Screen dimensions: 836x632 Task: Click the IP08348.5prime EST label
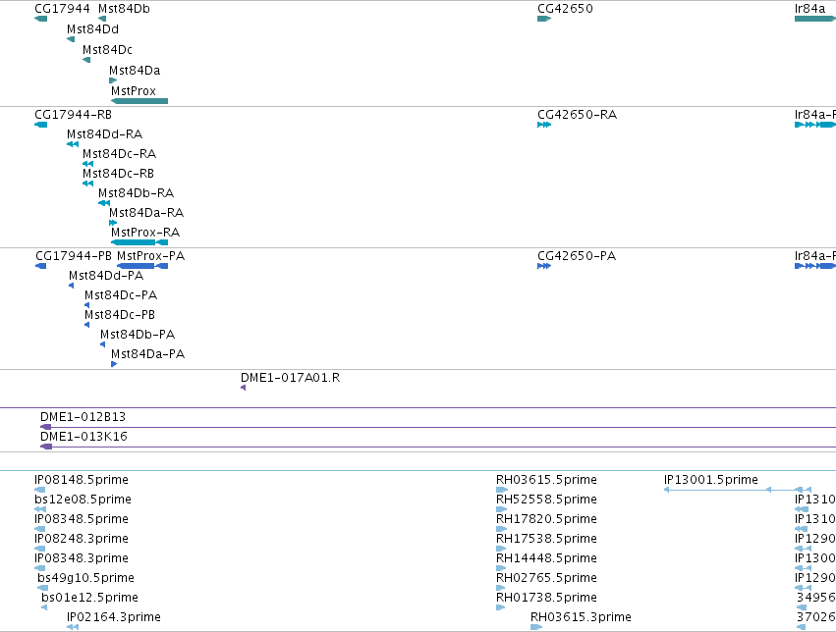point(81,519)
